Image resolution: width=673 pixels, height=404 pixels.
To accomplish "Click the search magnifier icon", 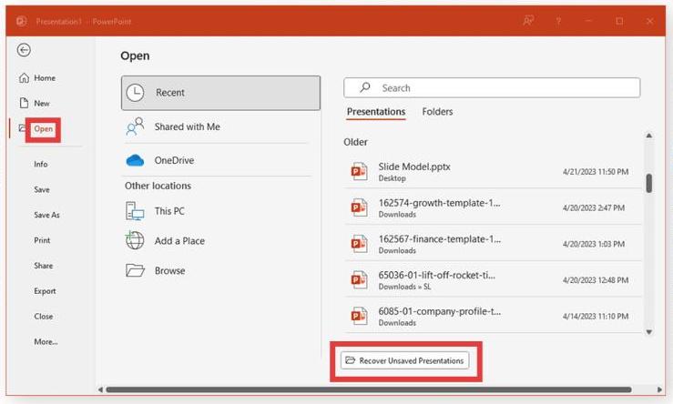I will [x=365, y=87].
